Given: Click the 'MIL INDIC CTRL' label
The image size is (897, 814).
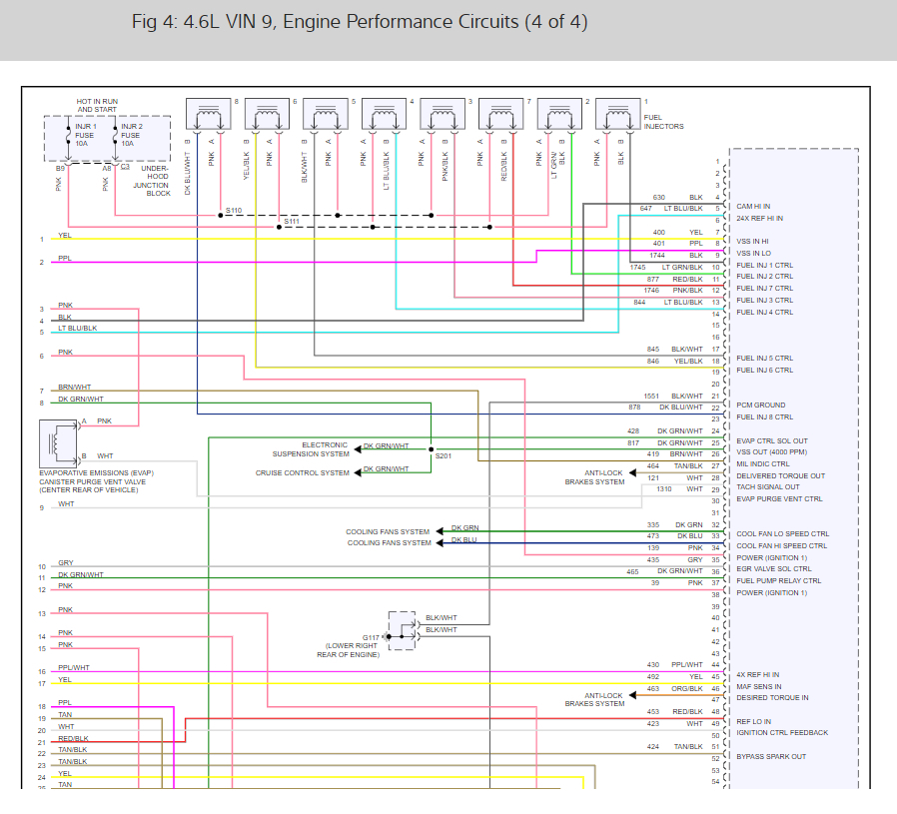Looking at the screenshot, I should click(762, 463).
